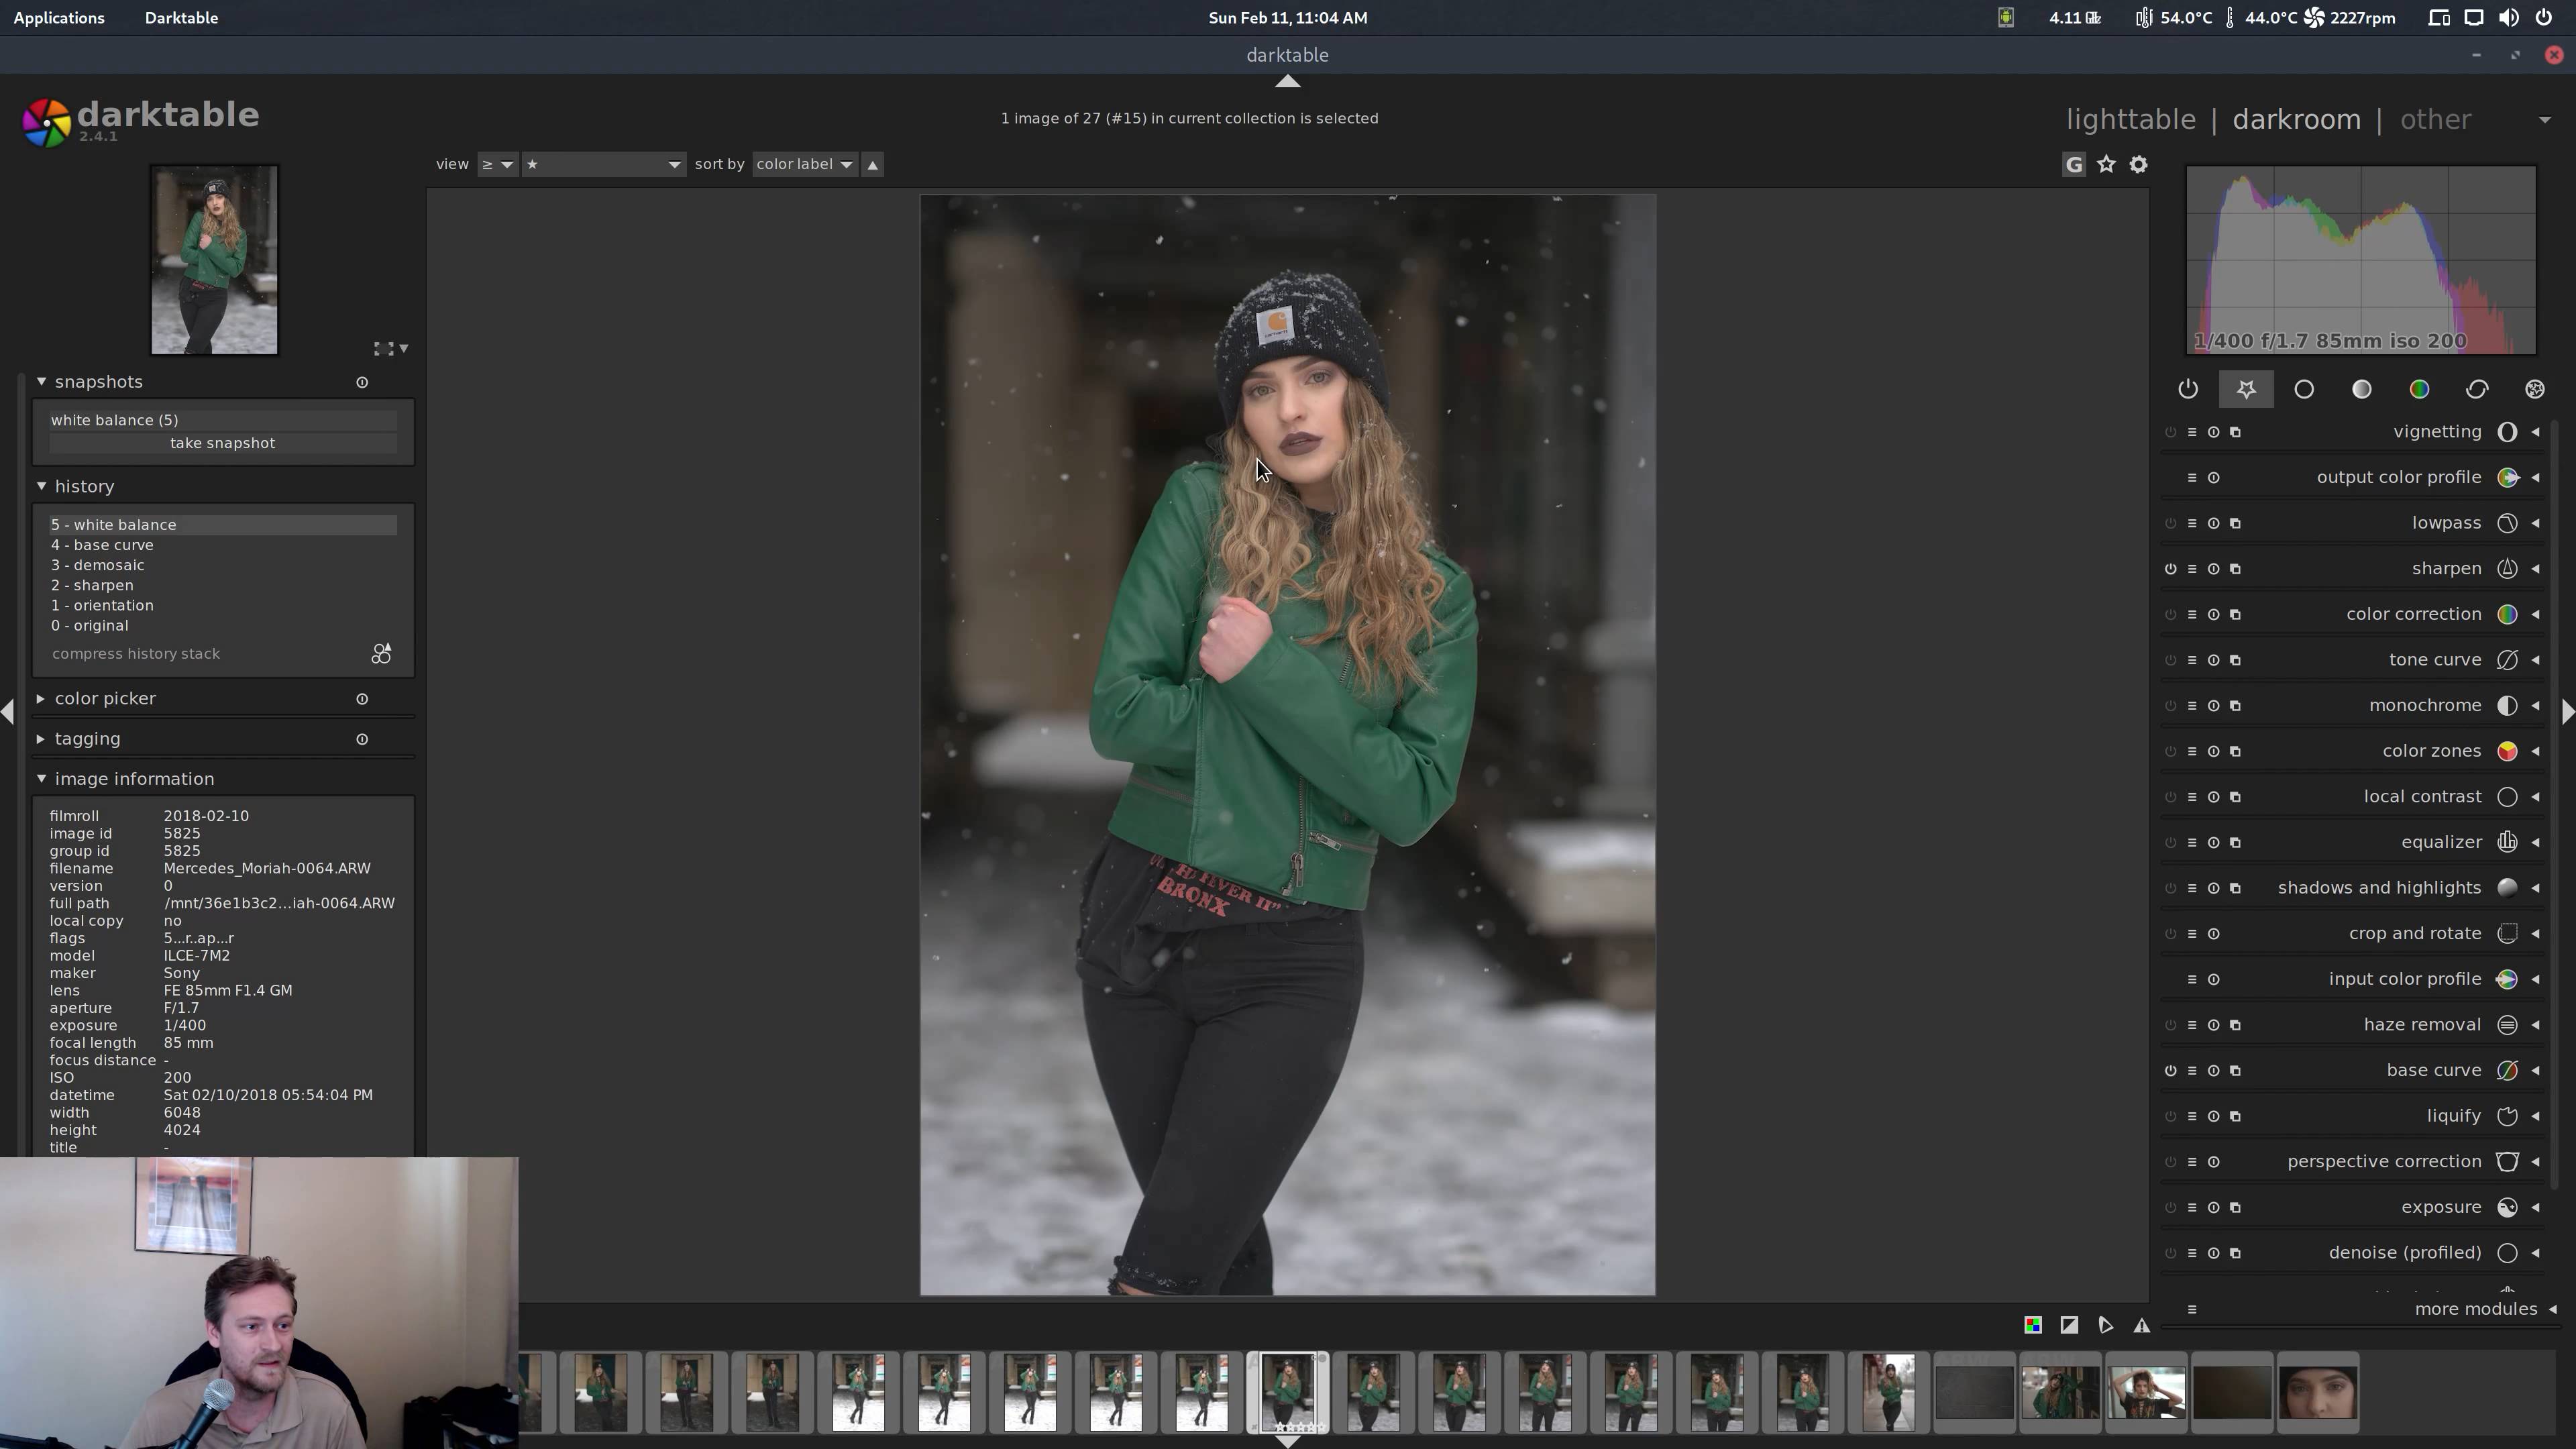Expand the tagging panel
The width and height of the screenshot is (2576, 1449).
87,739
